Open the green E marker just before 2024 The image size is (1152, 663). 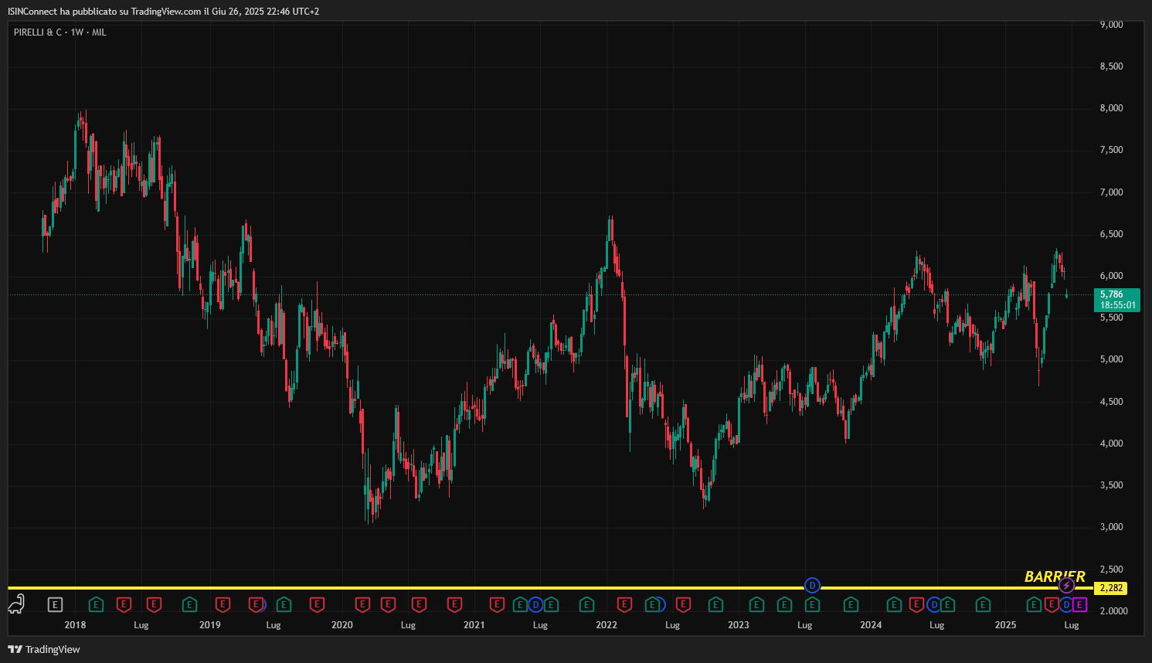[851, 604]
